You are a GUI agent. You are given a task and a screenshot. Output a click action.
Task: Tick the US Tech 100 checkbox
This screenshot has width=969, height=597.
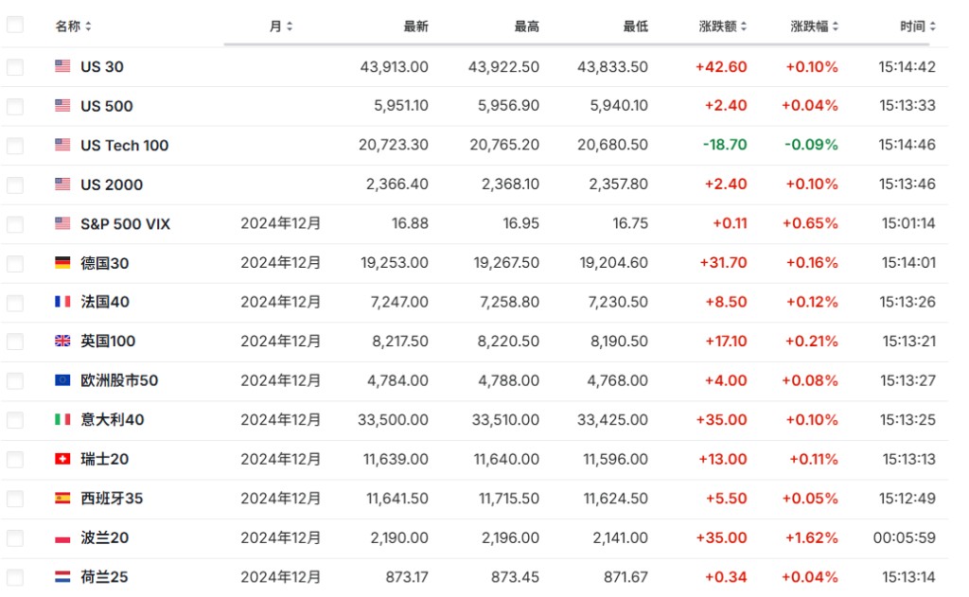tap(15, 146)
